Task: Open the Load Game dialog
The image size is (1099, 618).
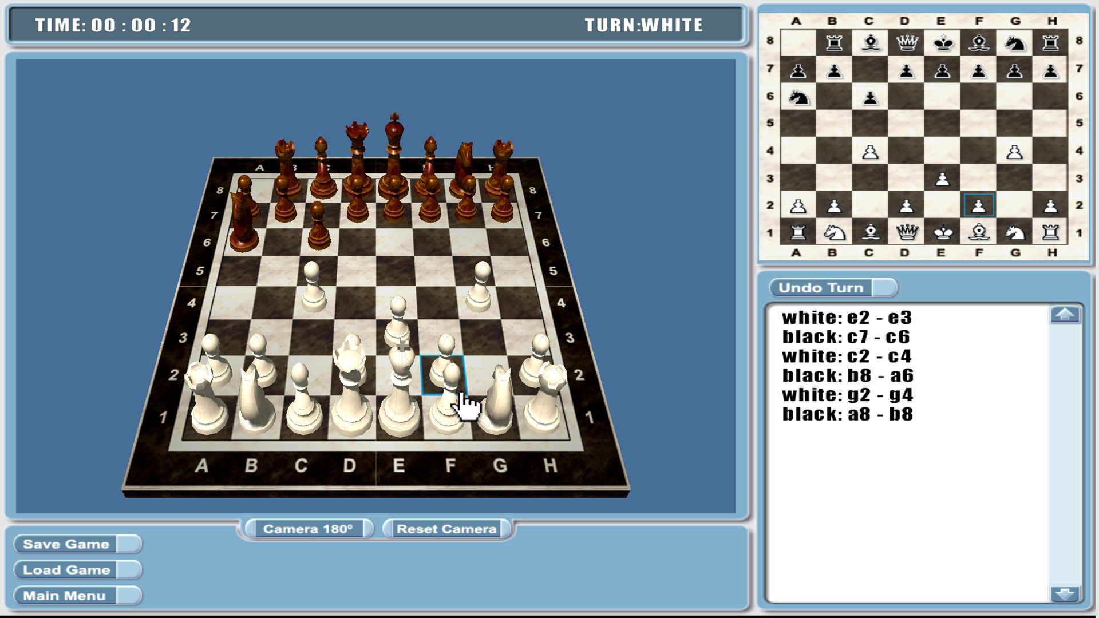Action: click(65, 569)
